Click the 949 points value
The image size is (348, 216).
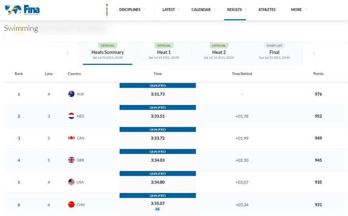tap(318, 138)
